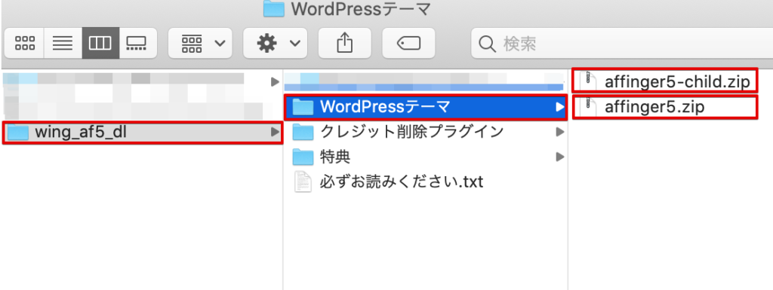Switch Finder to gallery view
Viewport: 773px width, 290px height.
pos(138,43)
